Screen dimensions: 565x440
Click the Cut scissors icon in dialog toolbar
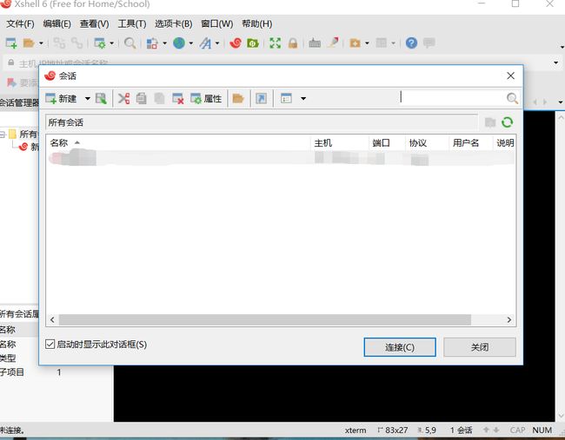pyautogui.click(x=123, y=98)
